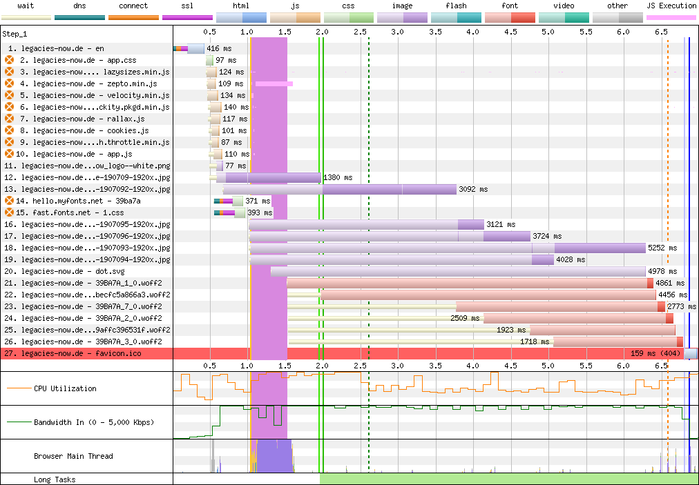Click the 4861 ms timing label
The height and width of the screenshot is (485, 699).
pyautogui.click(x=670, y=283)
